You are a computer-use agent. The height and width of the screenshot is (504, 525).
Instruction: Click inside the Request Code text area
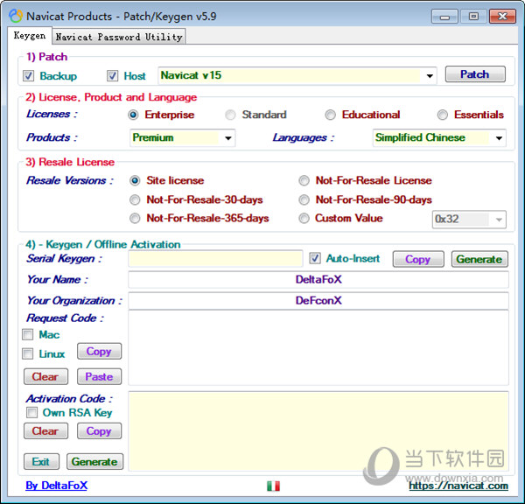(318, 347)
